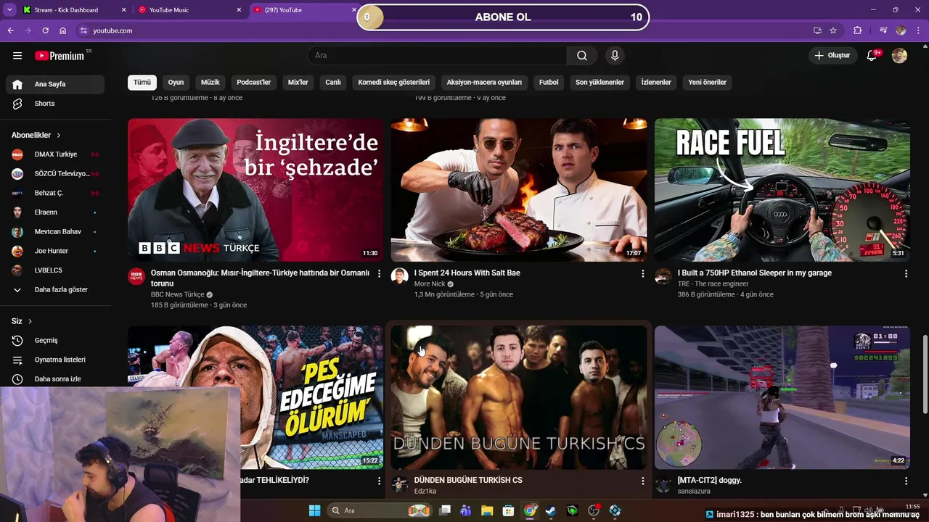Expand the Siz section chevron
This screenshot has height=522, width=929.
point(30,321)
